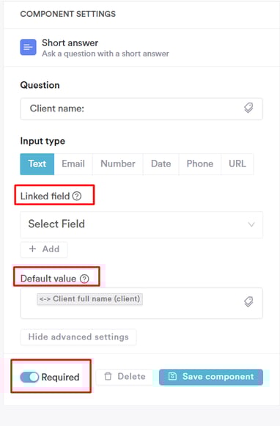Image resolution: width=280 pixels, height=426 pixels.
Task: Set input type to Date
Action: tap(161, 164)
